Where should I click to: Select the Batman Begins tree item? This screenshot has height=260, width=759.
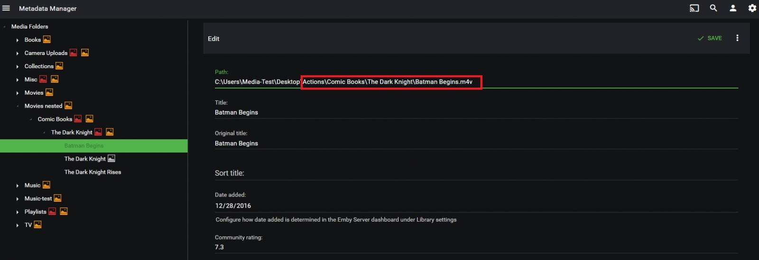point(94,145)
